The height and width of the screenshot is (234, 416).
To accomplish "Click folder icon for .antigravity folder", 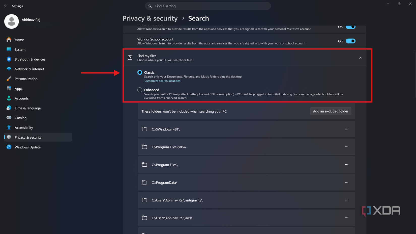I will (144, 200).
